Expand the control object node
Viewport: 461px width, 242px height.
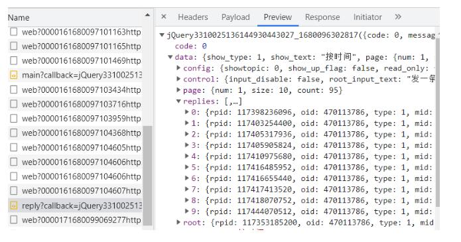(x=178, y=79)
